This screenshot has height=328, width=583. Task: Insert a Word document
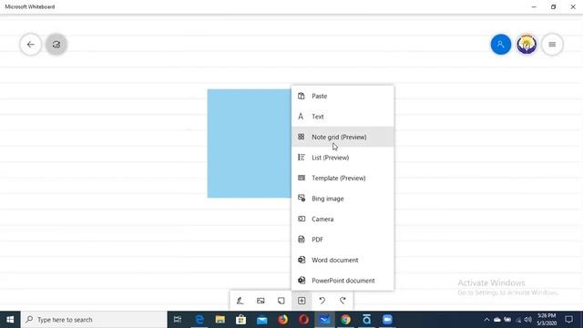pos(343,260)
